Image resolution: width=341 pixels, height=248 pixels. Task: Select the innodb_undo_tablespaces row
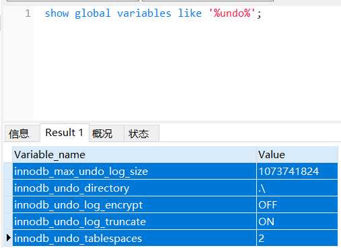click(175, 238)
